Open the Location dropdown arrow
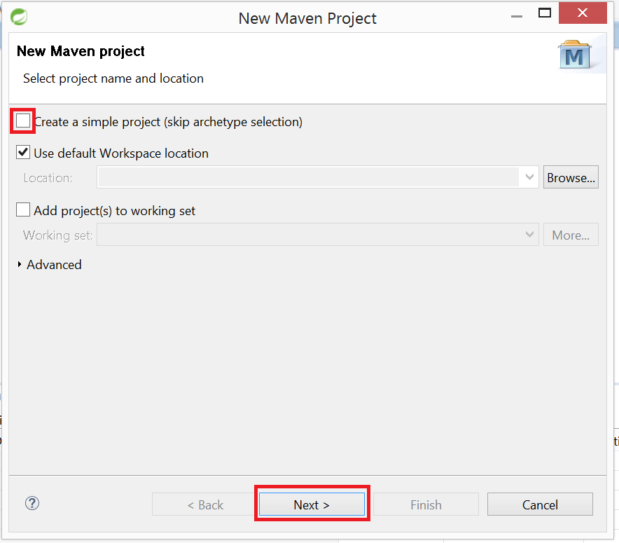 pyautogui.click(x=530, y=178)
